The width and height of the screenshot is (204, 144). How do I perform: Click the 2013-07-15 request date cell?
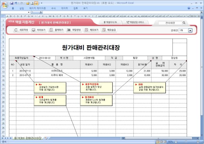click(x=25, y=75)
